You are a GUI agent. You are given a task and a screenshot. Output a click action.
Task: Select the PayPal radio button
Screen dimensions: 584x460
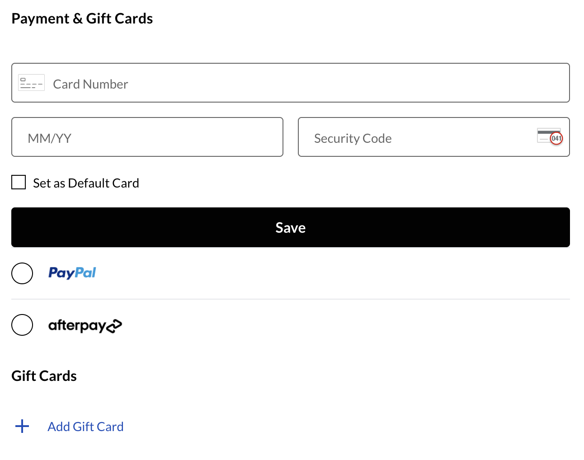(x=22, y=273)
